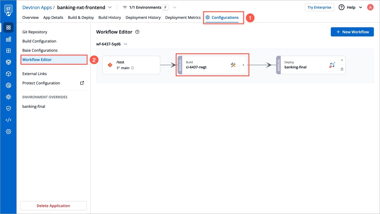Switch to the Build History tab

pyautogui.click(x=110, y=18)
